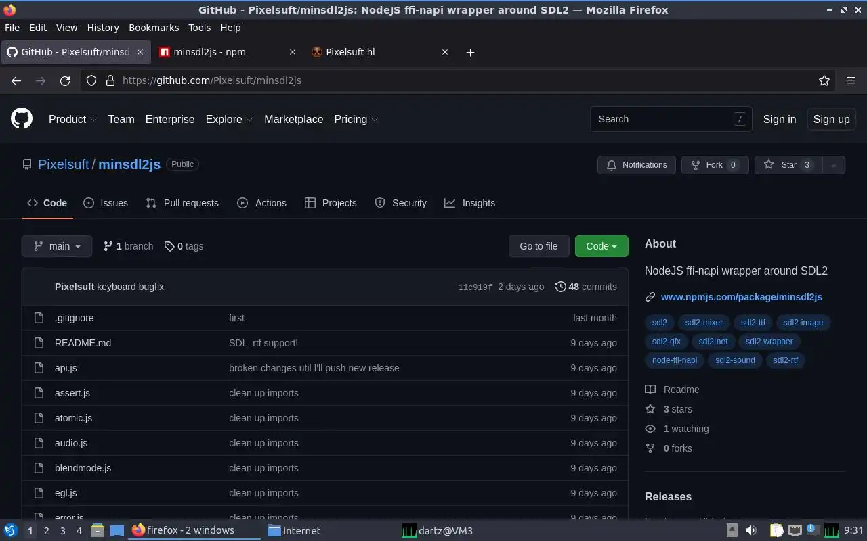867x541 pixels.
Task: Expand the Pricing dropdown menu
Action: pos(356,119)
